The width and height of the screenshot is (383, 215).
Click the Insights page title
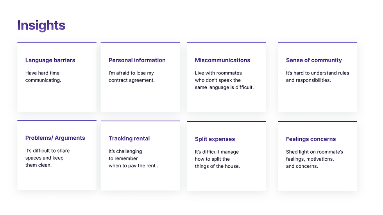(x=41, y=26)
